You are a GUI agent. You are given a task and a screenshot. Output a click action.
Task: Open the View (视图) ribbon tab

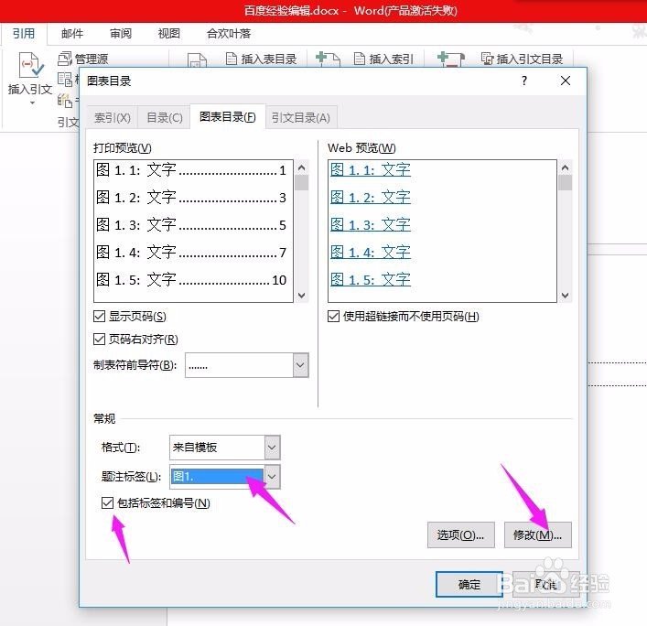pyautogui.click(x=168, y=34)
